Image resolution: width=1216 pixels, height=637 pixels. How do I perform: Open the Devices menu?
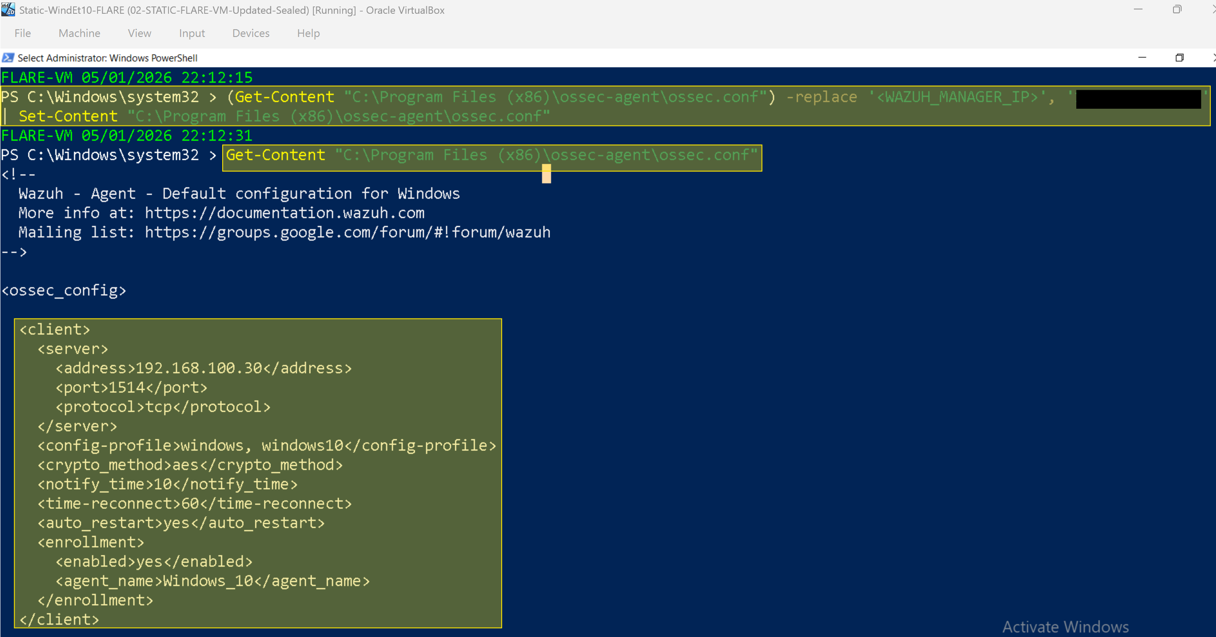click(x=251, y=33)
